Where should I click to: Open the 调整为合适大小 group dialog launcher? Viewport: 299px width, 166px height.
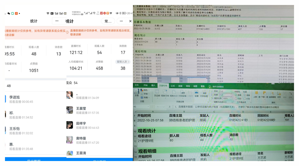pos(233,102)
